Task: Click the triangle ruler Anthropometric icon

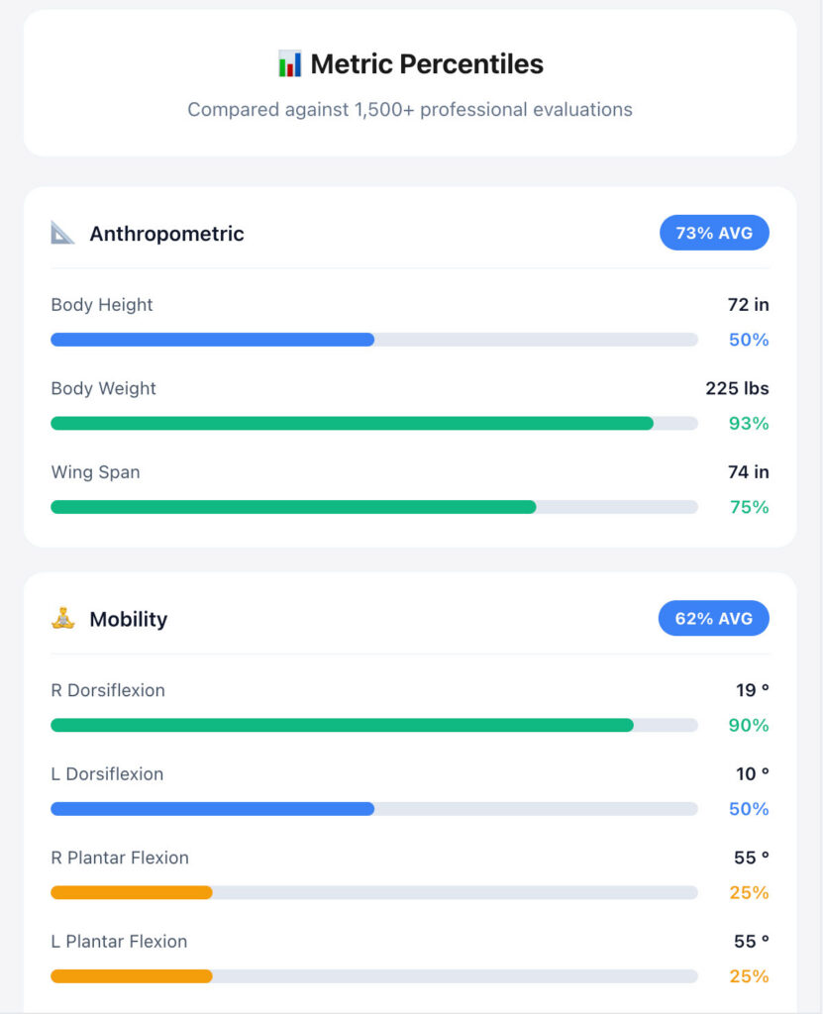Action: point(63,234)
